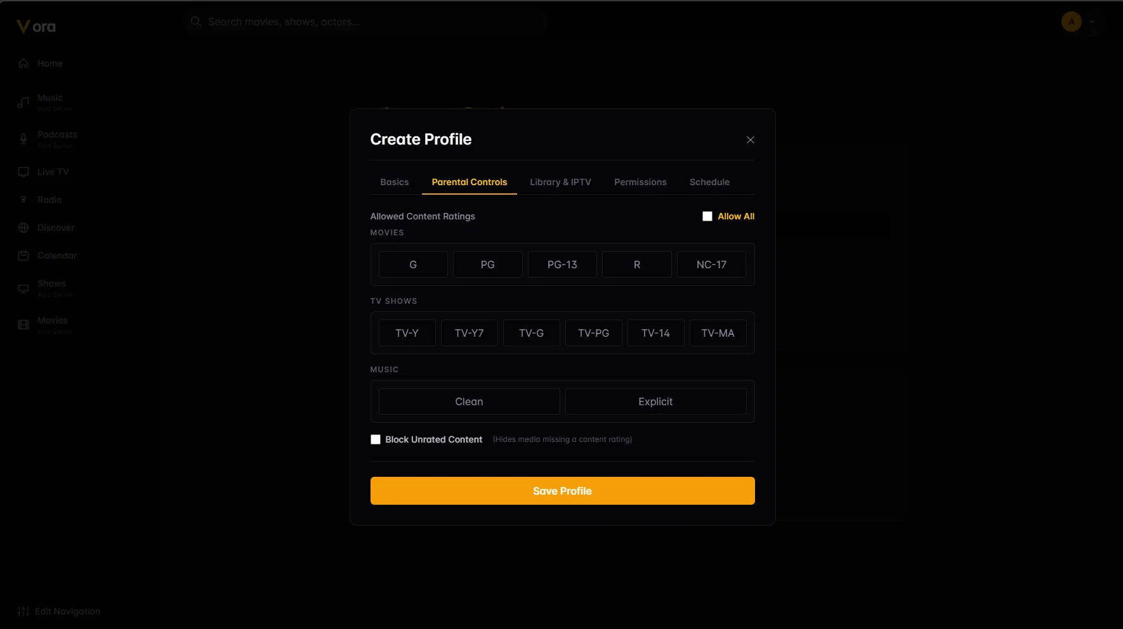Click the Discover globe icon
Screen dimensions: 1123x629
coord(23,228)
